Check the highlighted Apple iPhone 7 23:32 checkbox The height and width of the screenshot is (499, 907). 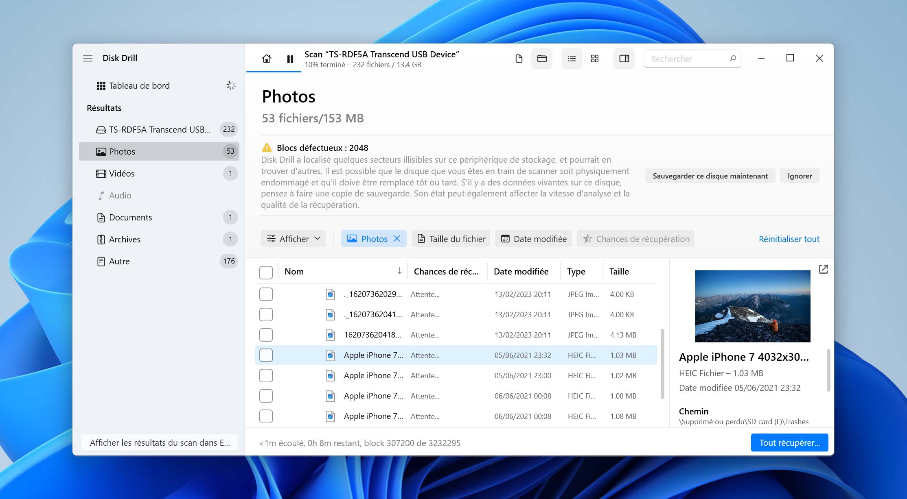click(266, 355)
